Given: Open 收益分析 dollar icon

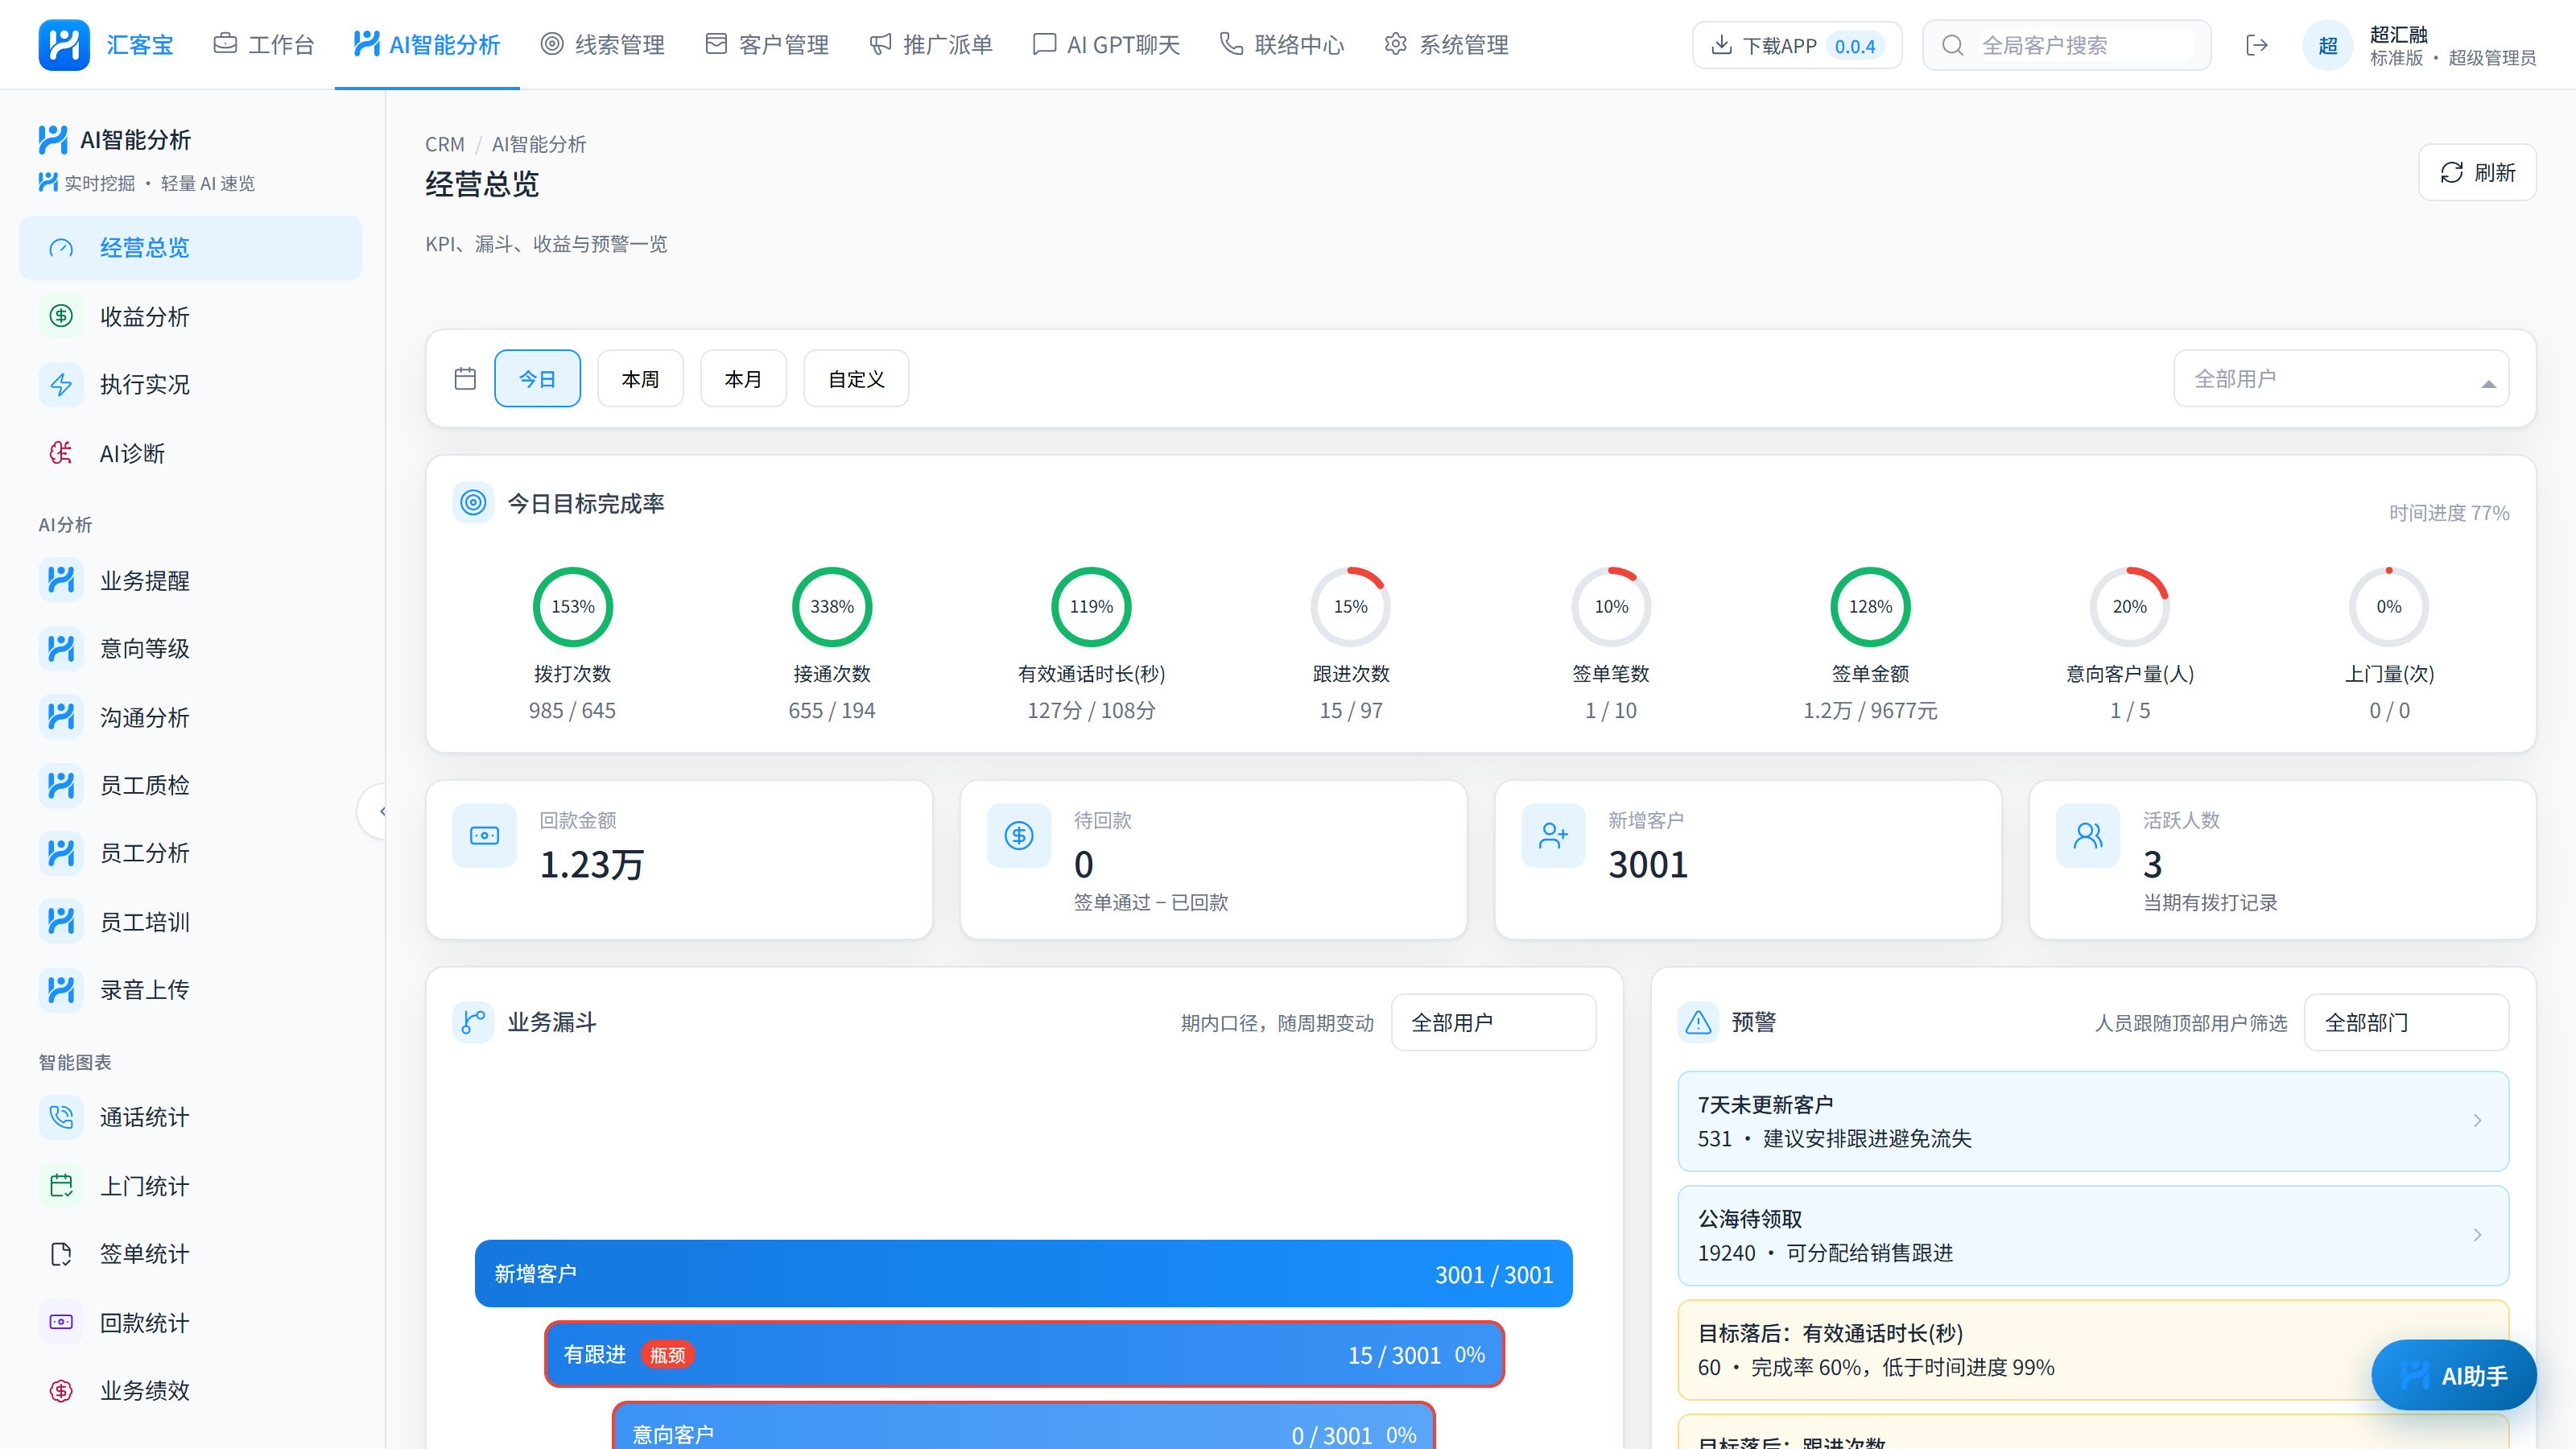Looking at the screenshot, I should pyautogui.click(x=61, y=316).
